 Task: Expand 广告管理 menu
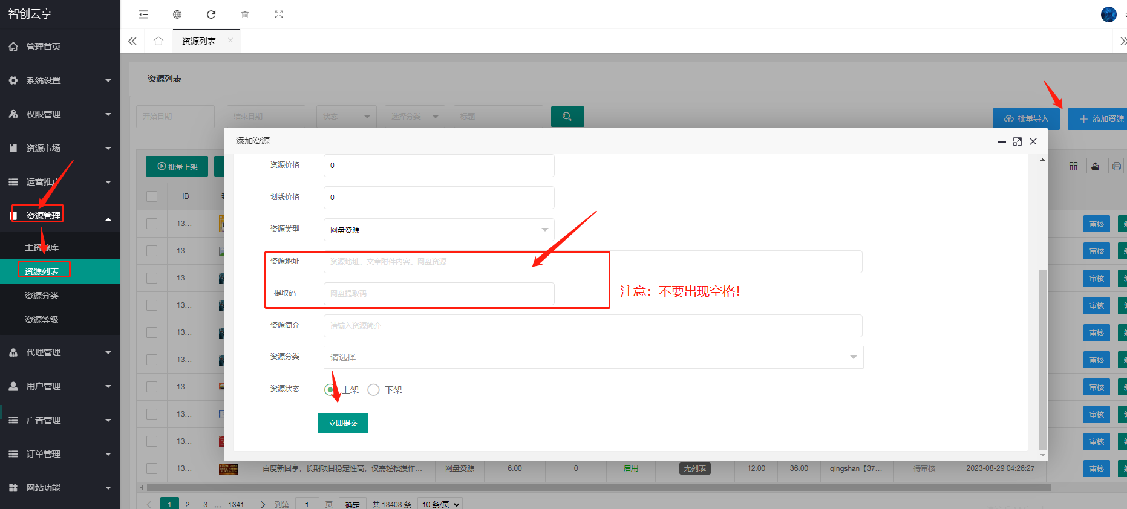pos(60,420)
